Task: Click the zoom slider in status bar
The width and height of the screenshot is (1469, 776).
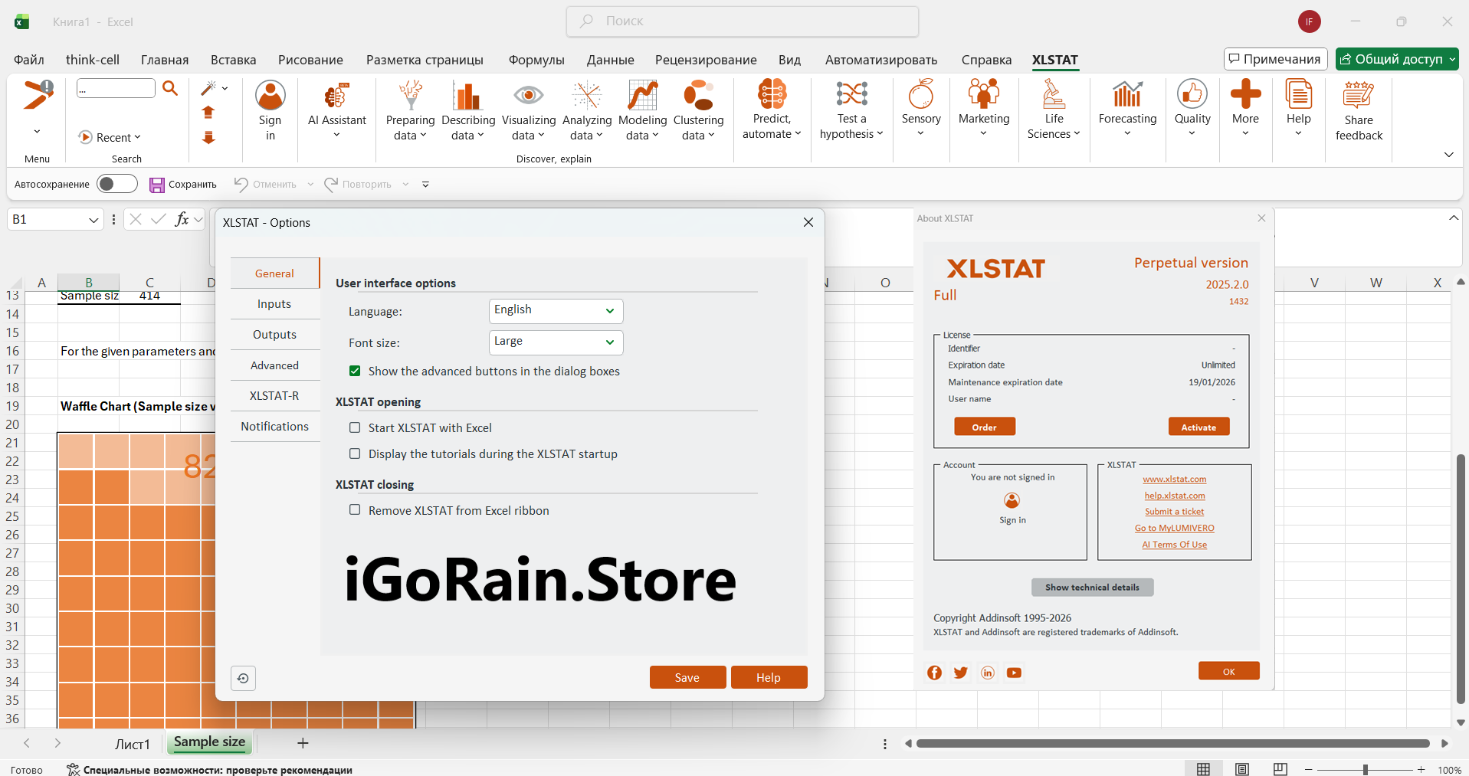Action: click(1365, 769)
